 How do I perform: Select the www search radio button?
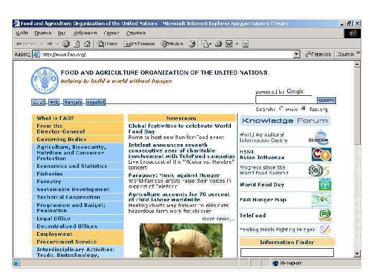pos(281,109)
